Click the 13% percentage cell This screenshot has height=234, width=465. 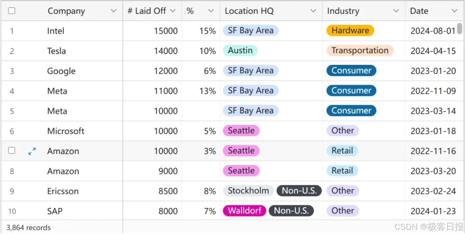pyautogui.click(x=201, y=91)
